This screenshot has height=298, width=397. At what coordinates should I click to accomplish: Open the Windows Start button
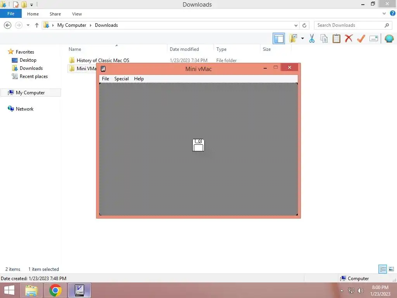9,290
